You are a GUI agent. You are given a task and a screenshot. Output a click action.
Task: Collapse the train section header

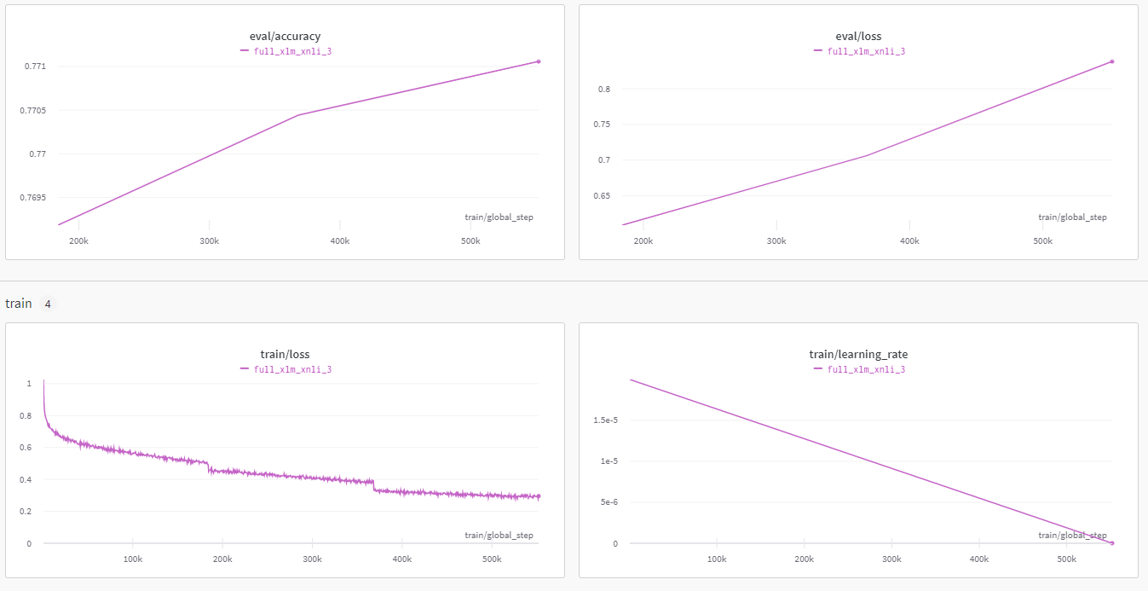click(x=19, y=304)
